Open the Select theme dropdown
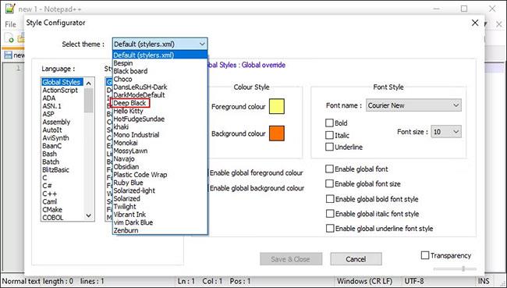 [160, 44]
